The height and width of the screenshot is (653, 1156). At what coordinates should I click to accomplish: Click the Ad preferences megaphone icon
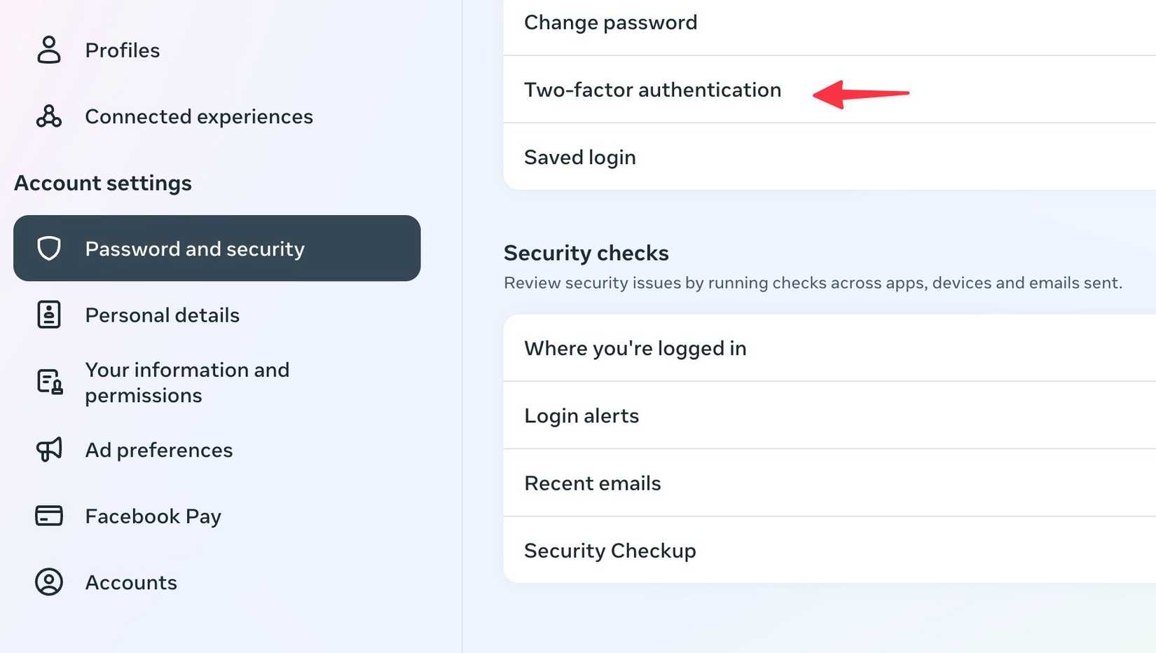(x=48, y=450)
